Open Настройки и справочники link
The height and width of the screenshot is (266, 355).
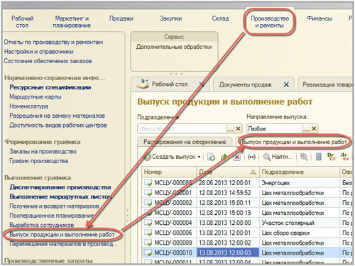(39, 52)
